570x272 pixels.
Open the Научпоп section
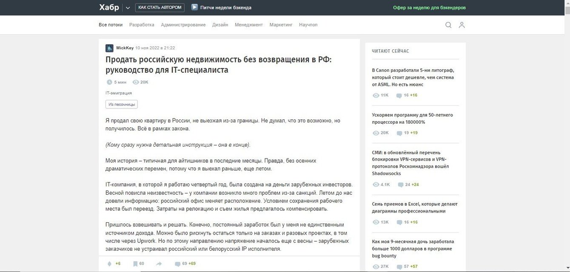(x=308, y=25)
